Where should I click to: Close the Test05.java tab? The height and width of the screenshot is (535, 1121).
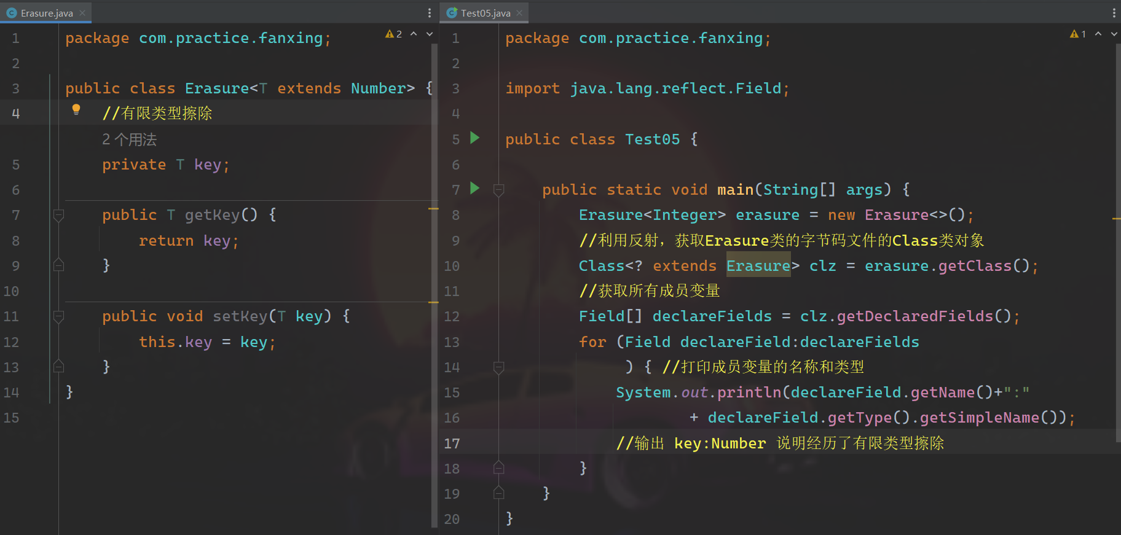click(x=519, y=13)
